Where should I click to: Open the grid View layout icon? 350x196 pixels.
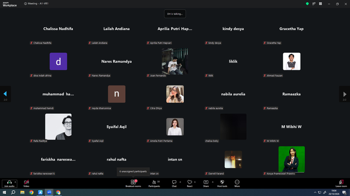point(320,4)
